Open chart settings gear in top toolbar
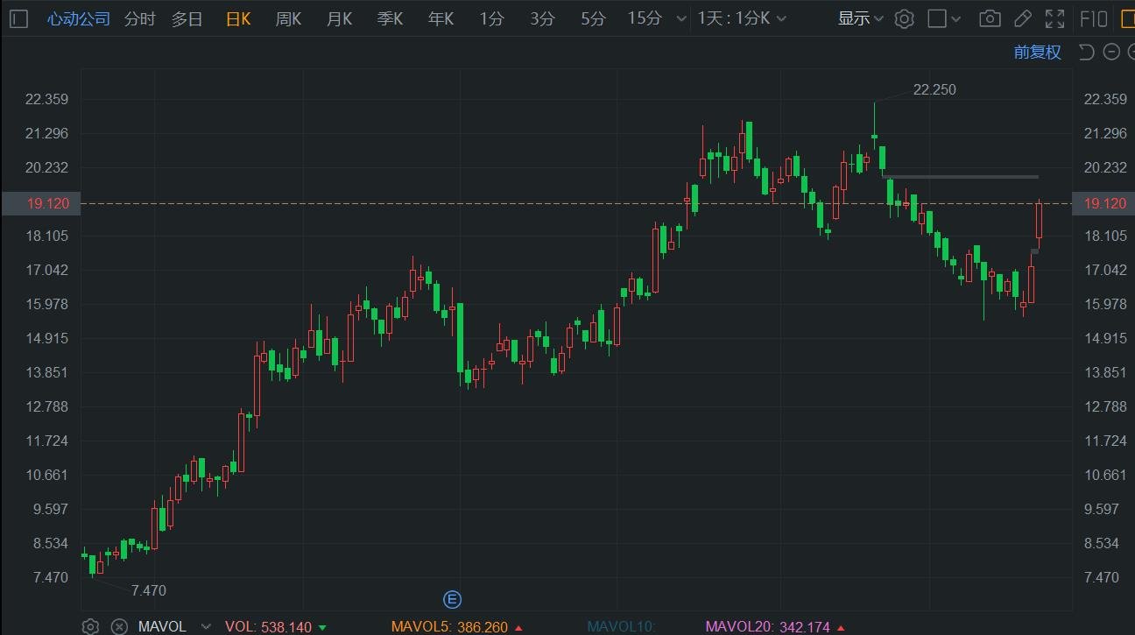Viewport: 1135px width, 635px height. (905, 18)
